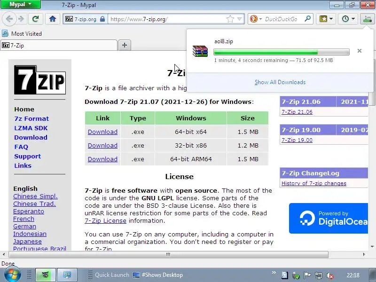Click the aol8.zip archive file icon

click(200, 51)
